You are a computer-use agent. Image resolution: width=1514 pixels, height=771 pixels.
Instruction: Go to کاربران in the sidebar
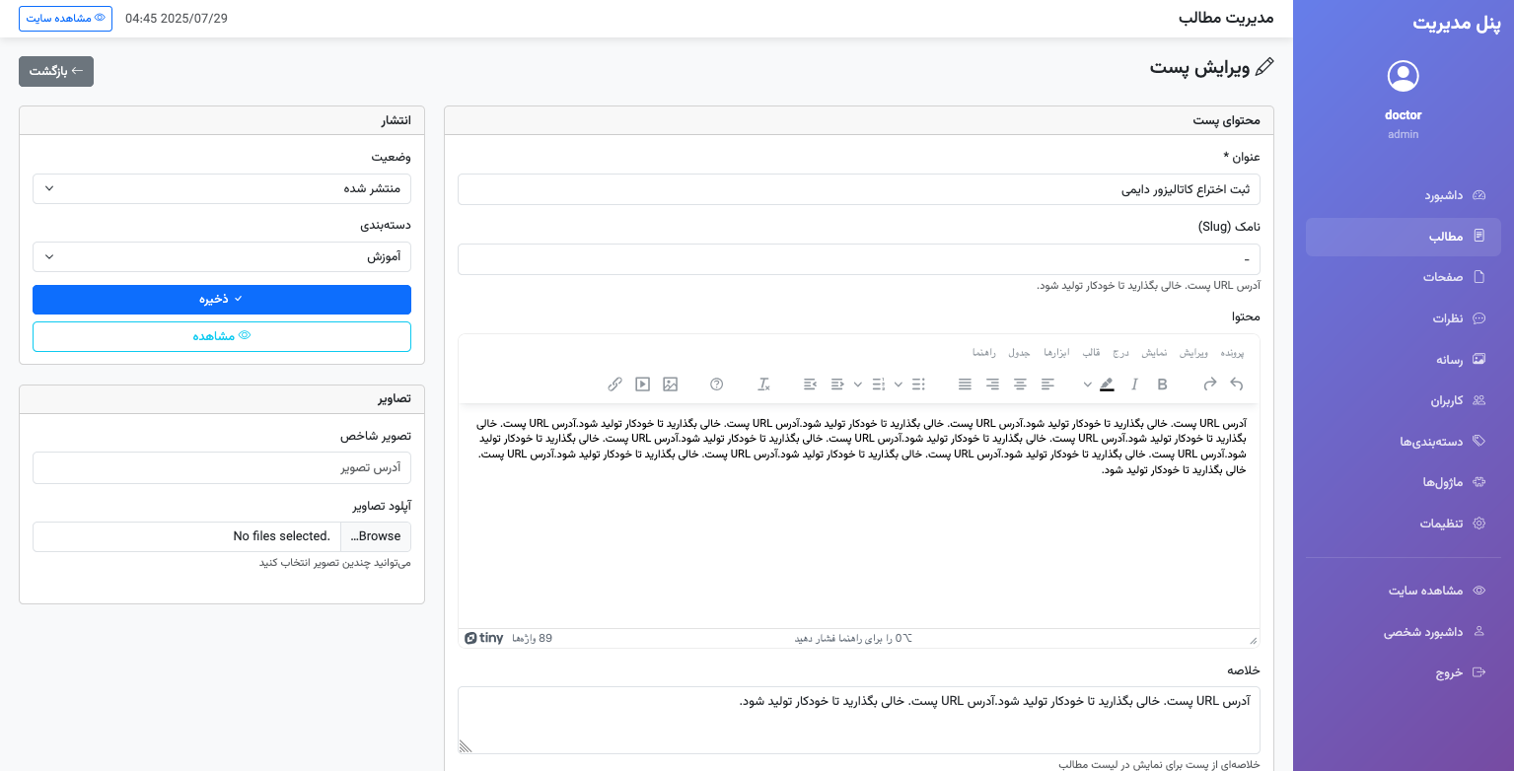1403,400
